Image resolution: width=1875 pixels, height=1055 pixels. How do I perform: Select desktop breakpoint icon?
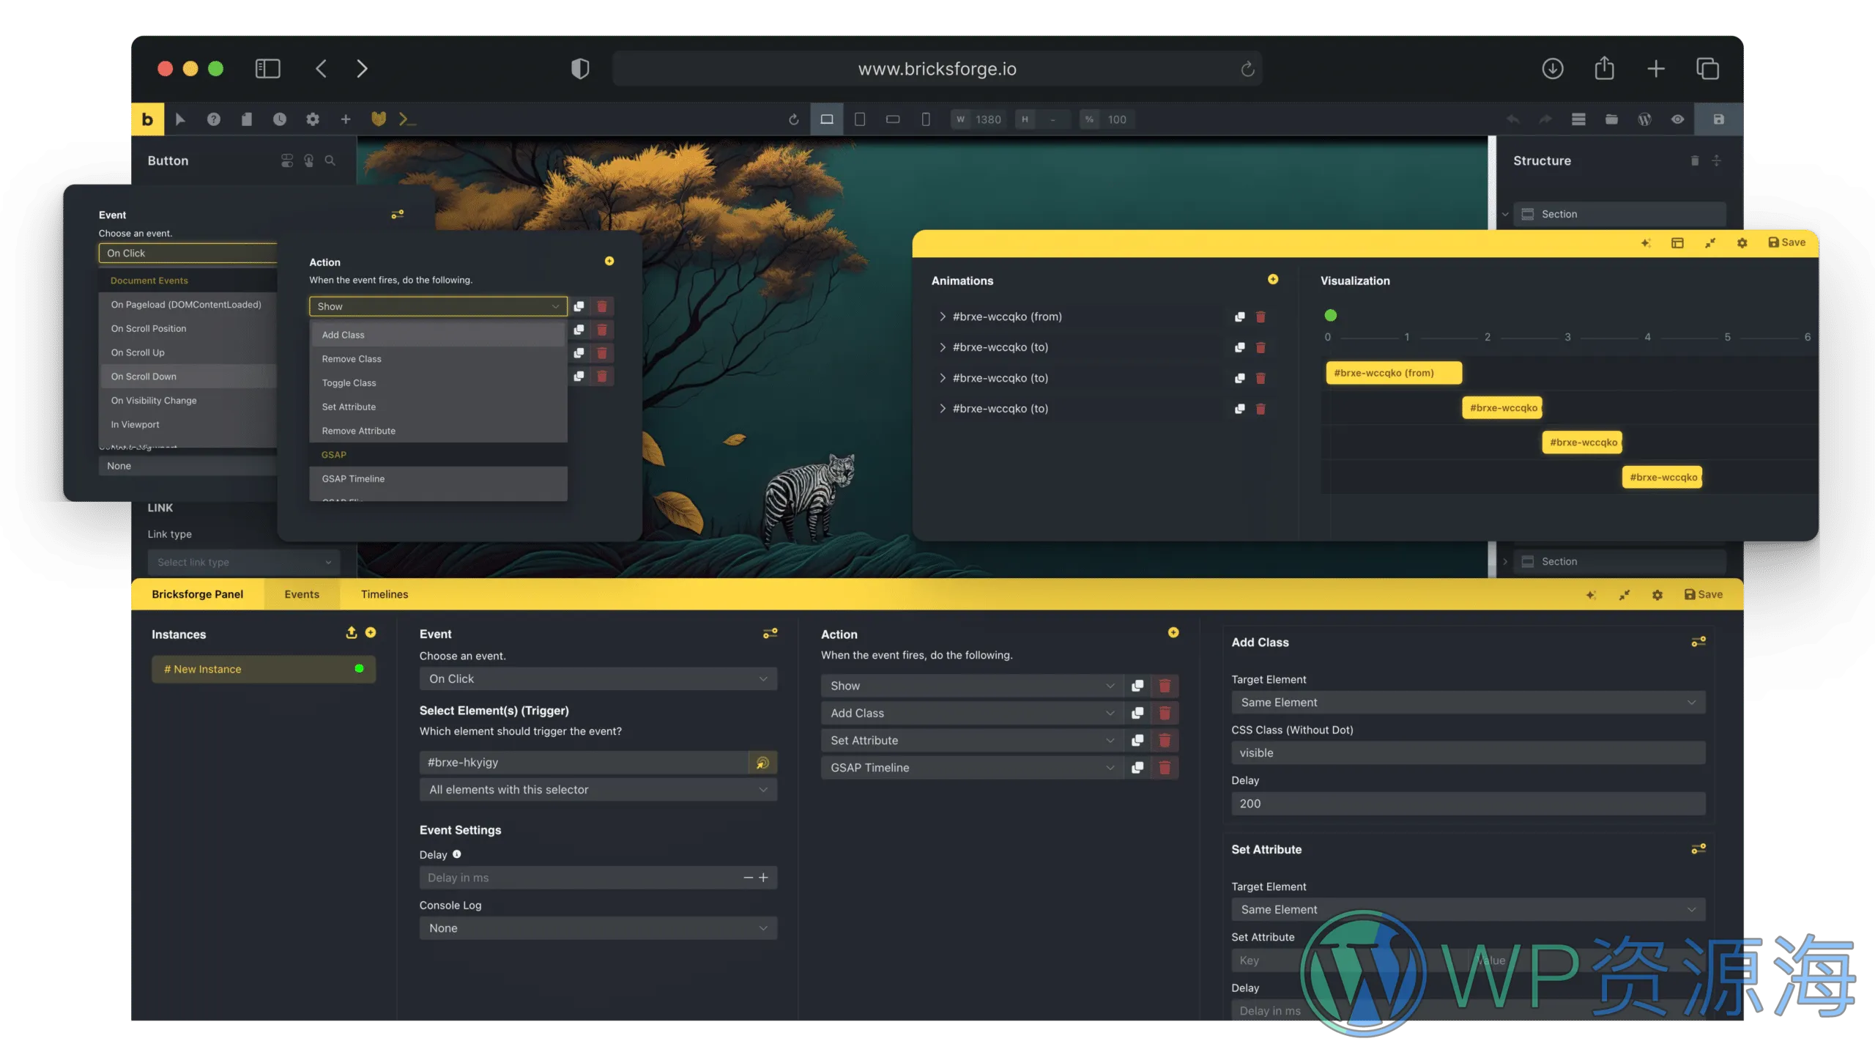pos(827,119)
